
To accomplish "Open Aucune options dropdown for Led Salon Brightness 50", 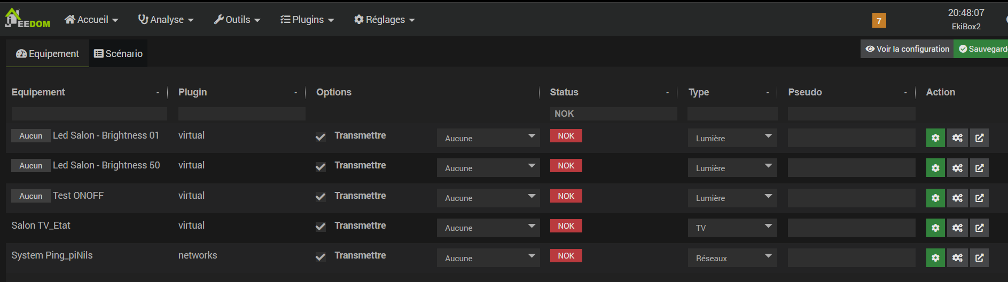I will point(488,168).
